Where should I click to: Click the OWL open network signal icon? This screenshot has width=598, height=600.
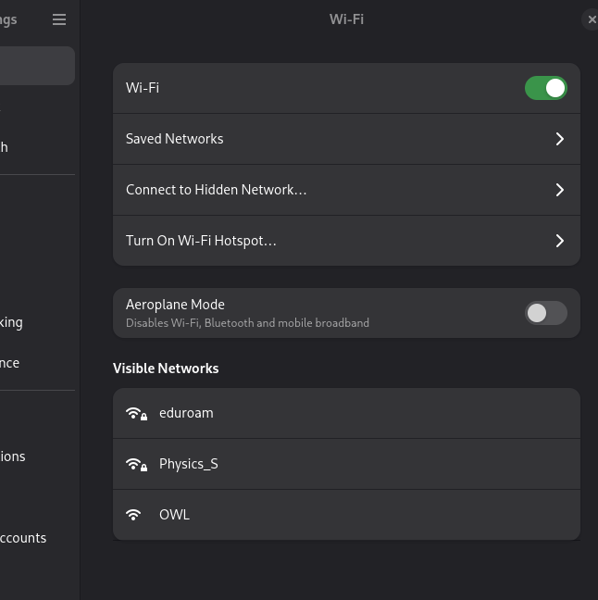pyautogui.click(x=134, y=515)
